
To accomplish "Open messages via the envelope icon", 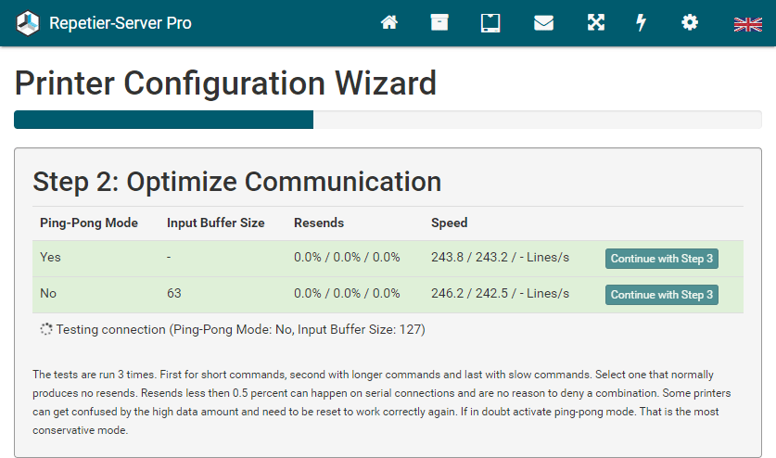I will [x=543, y=23].
